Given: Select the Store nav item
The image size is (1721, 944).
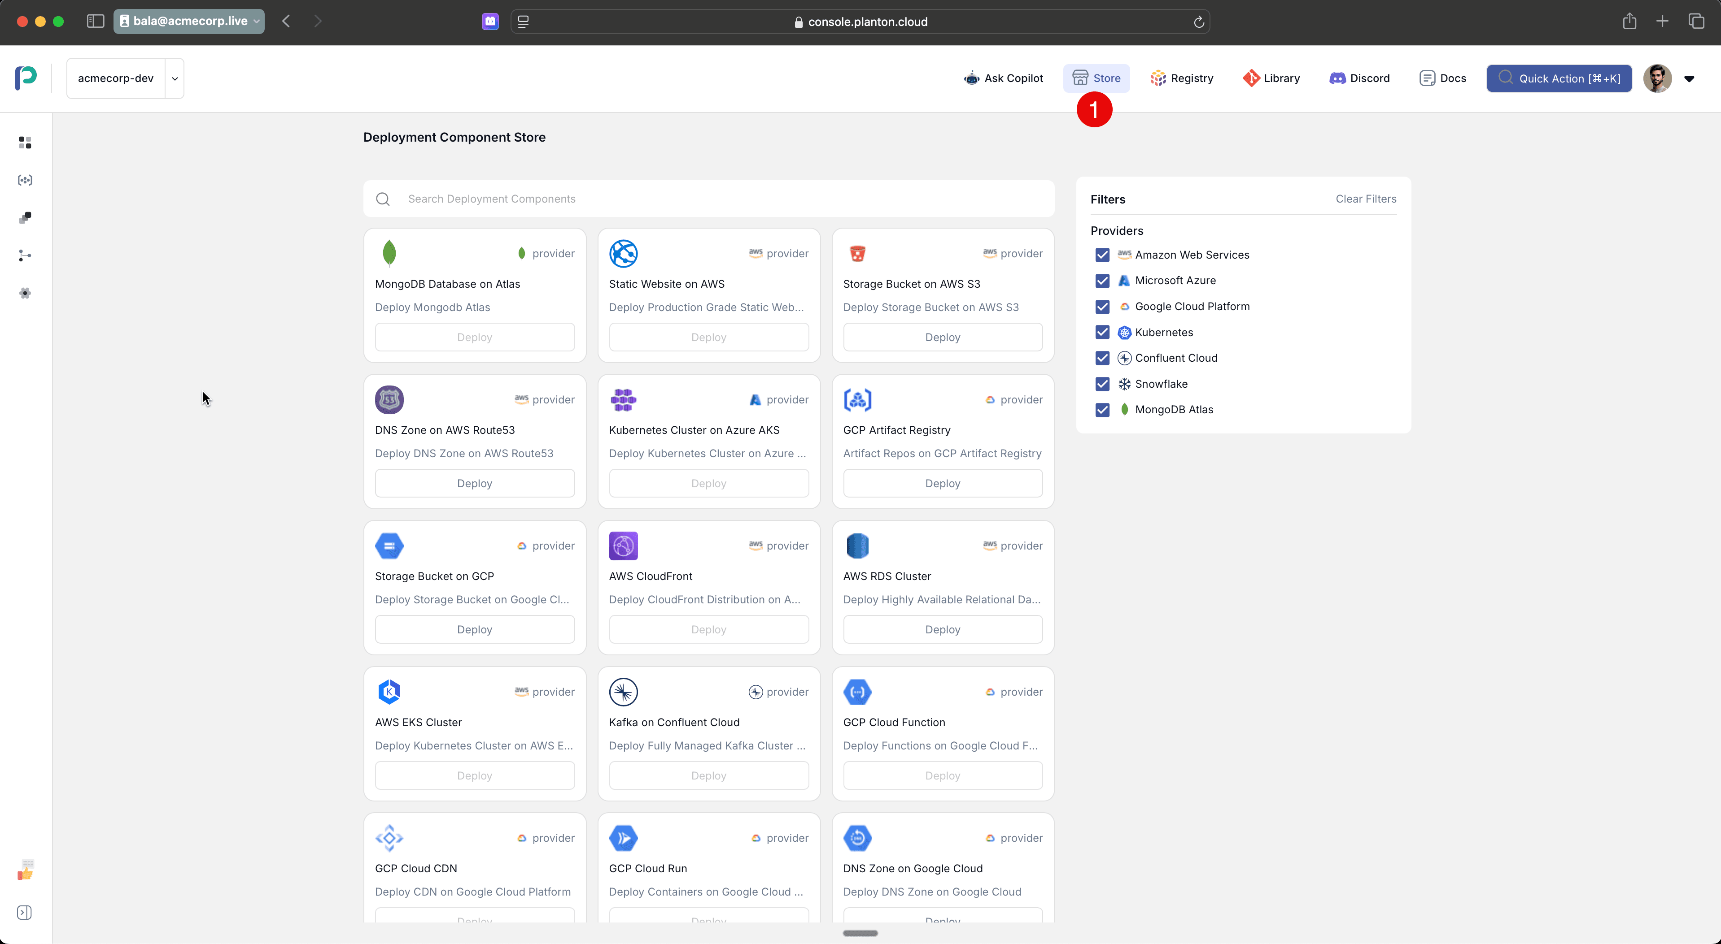Looking at the screenshot, I should (1096, 78).
